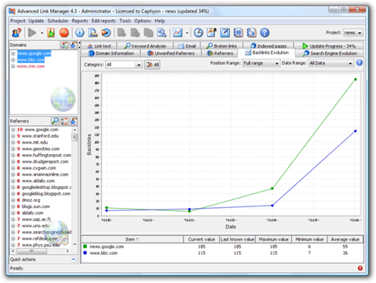Select the www.huffingtonpost.com referrer

[46, 156]
